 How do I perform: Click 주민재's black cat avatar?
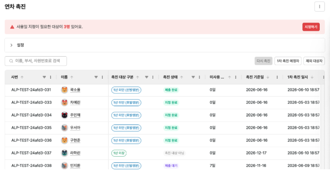pyautogui.click(x=65, y=115)
